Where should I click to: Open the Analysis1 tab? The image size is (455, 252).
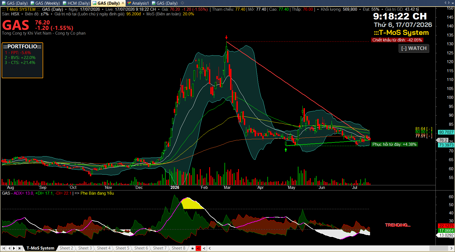tap(138, 3)
